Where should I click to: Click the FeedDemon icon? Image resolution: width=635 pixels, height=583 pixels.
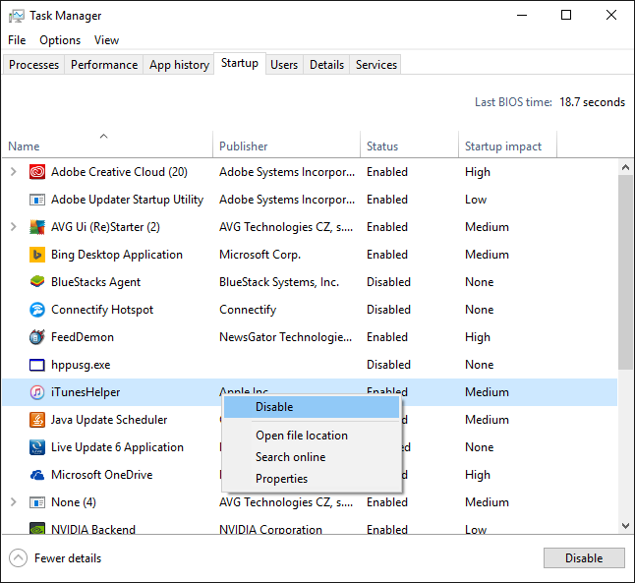[x=37, y=337]
